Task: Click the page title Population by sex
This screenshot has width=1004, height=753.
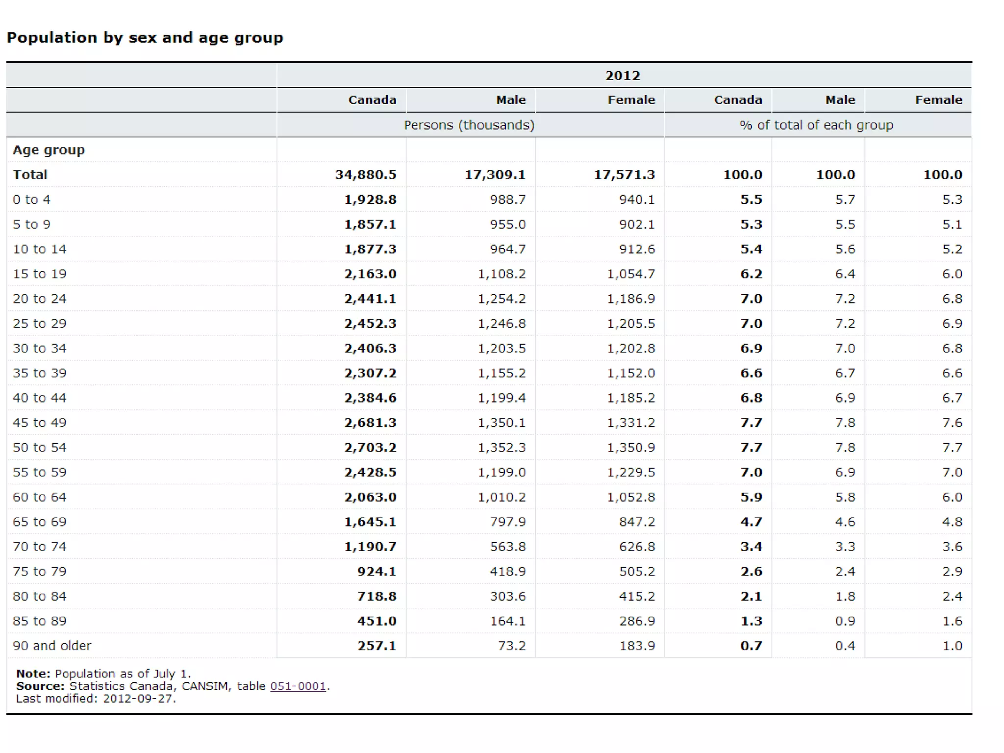Action: [x=145, y=38]
